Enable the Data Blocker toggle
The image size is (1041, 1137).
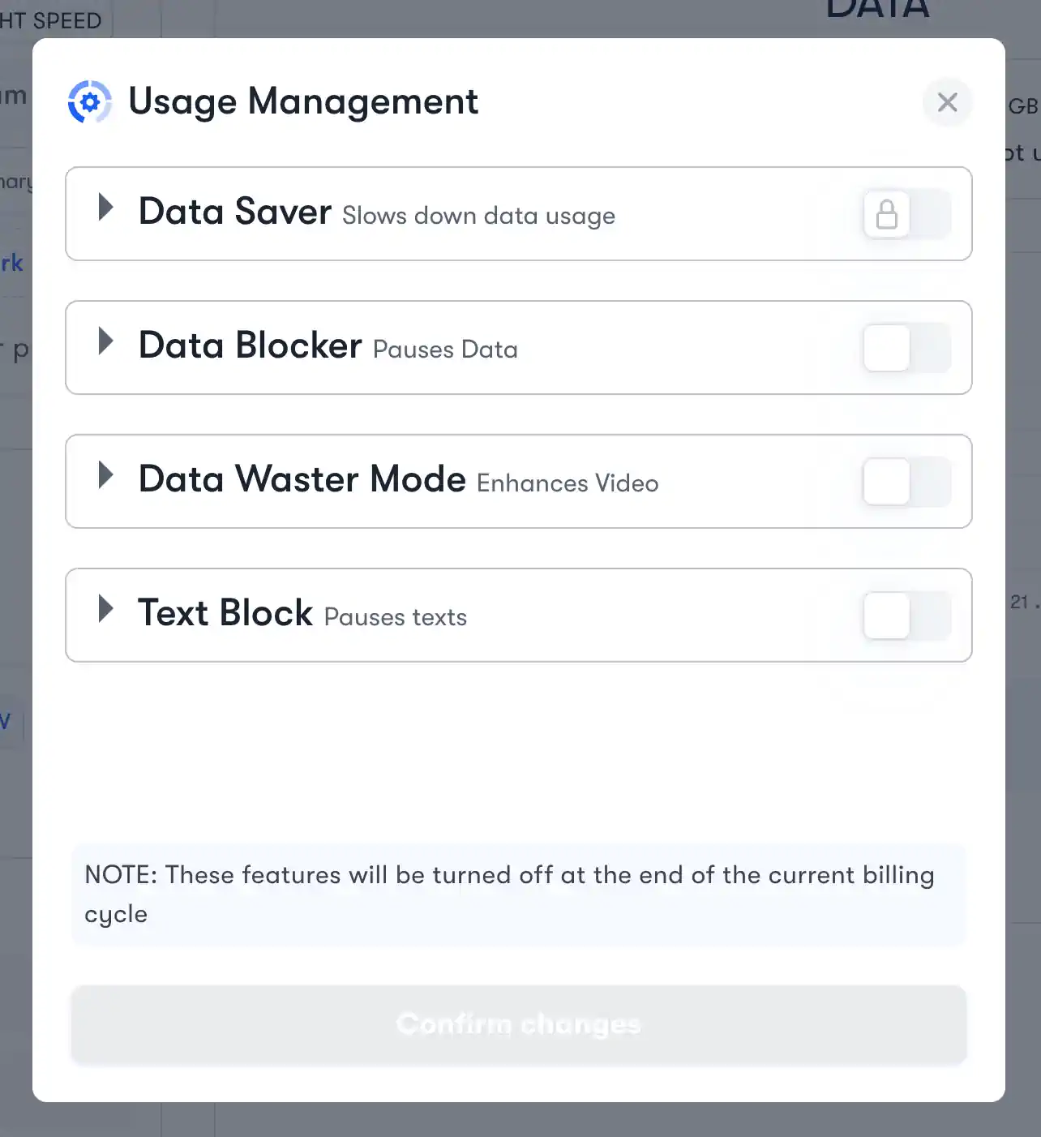click(x=906, y=348)
